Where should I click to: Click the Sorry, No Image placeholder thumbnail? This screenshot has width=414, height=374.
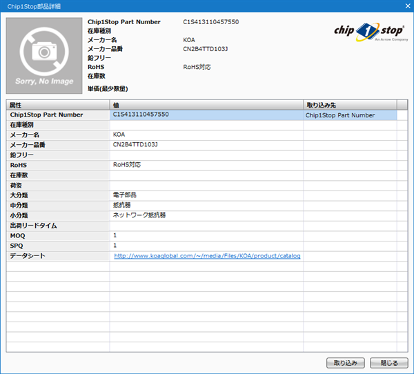pyautogui.click(x=44, y=56)
